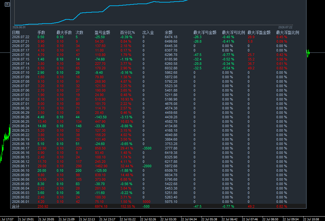Click the total profit 6974.18 value
The image size is (325, 221).
click(101, 206)
